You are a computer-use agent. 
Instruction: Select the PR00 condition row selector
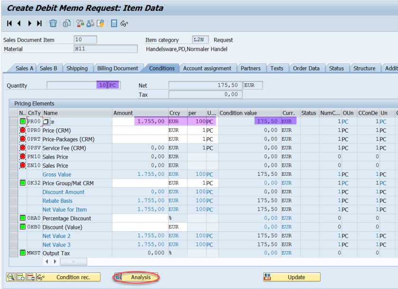tap(14, 121)
